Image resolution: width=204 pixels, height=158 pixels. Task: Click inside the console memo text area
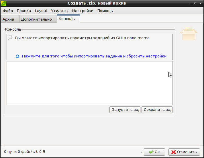click(90, 83)
